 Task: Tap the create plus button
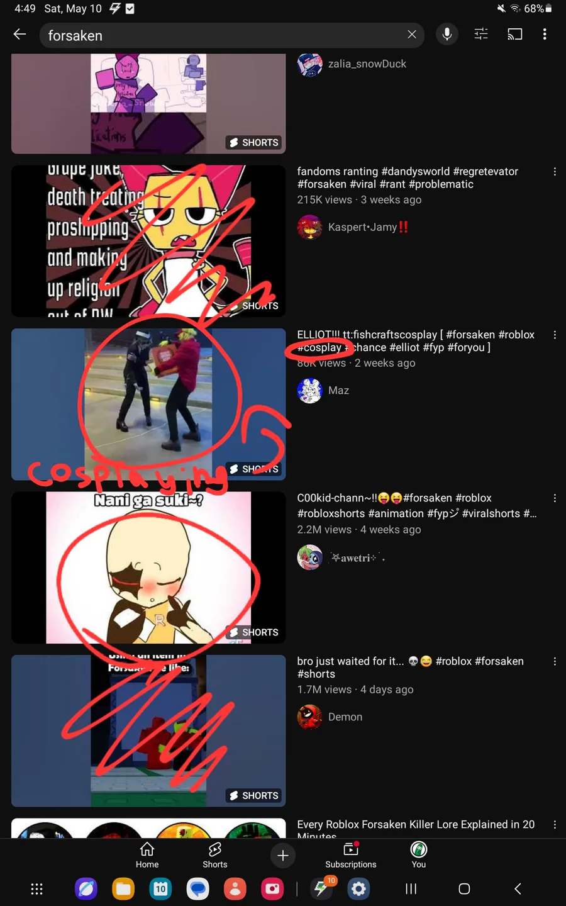pyautogui.click(x=283, y=856)
